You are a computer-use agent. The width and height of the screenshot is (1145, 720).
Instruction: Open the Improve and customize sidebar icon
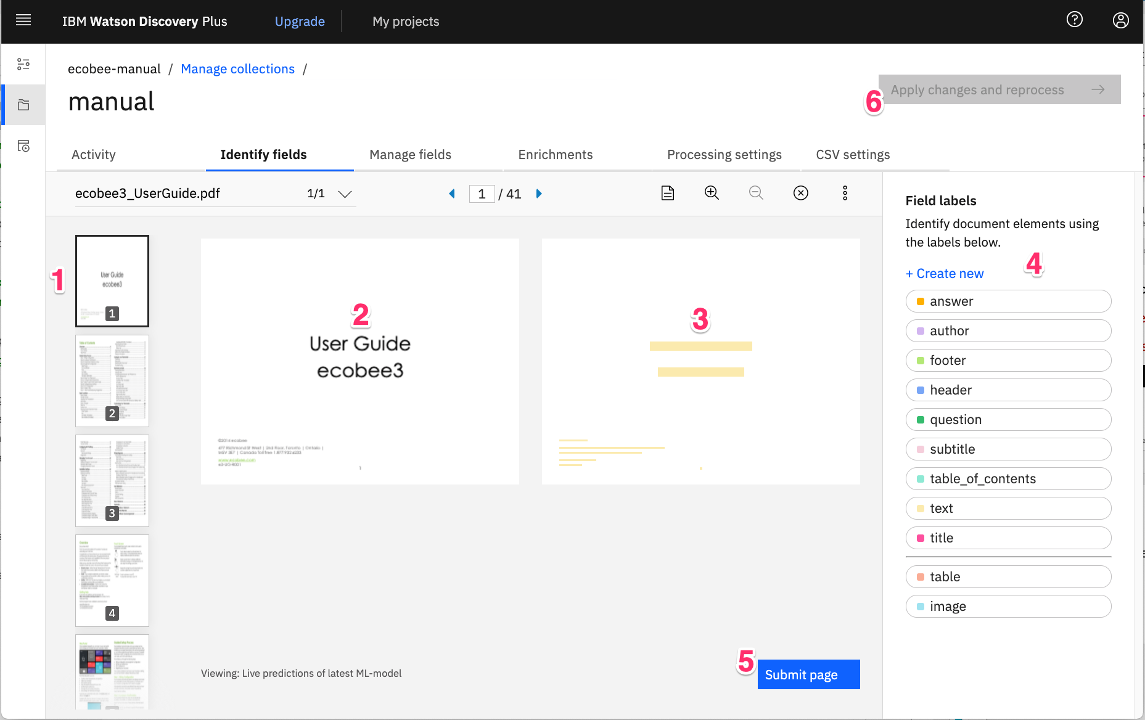tap(23, 64)
